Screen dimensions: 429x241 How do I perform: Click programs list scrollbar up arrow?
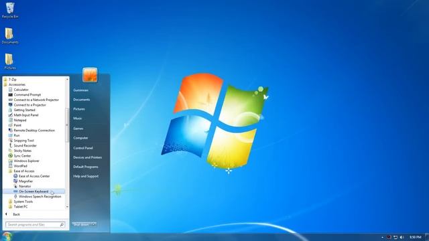pos(67,79)
